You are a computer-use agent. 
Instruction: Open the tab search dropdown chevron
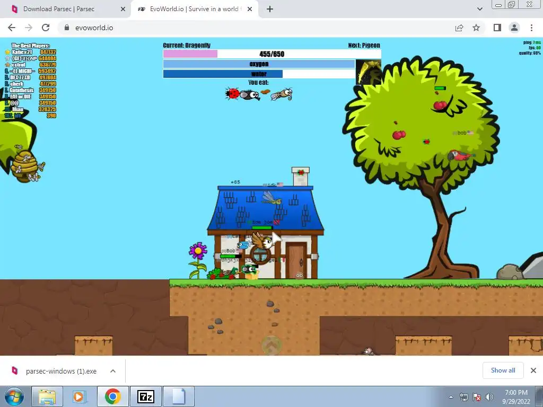coord(479,9)
